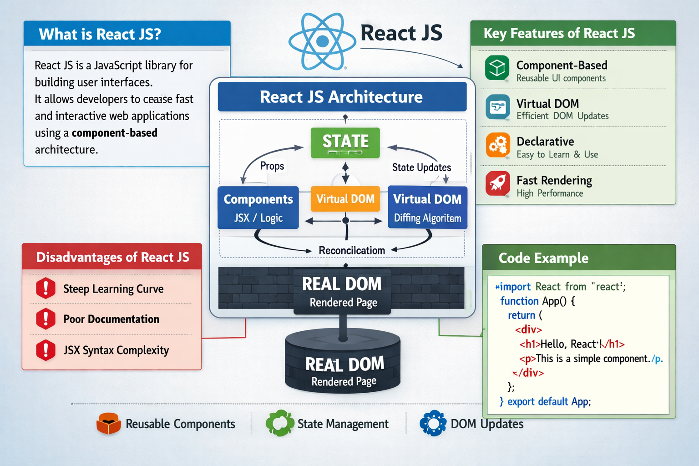
Task: Click the Fast Rendering feature title
Action: pyautogui.click(x=554, y=181)
